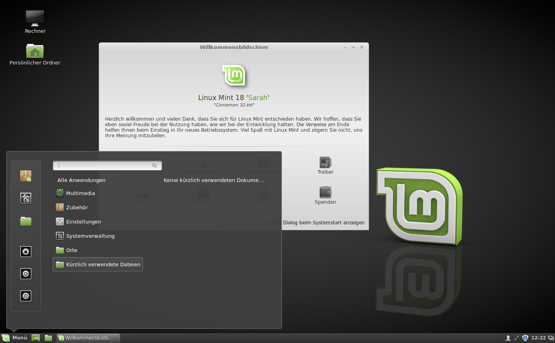Open the Files folder in menu favorites

(26, 221)
